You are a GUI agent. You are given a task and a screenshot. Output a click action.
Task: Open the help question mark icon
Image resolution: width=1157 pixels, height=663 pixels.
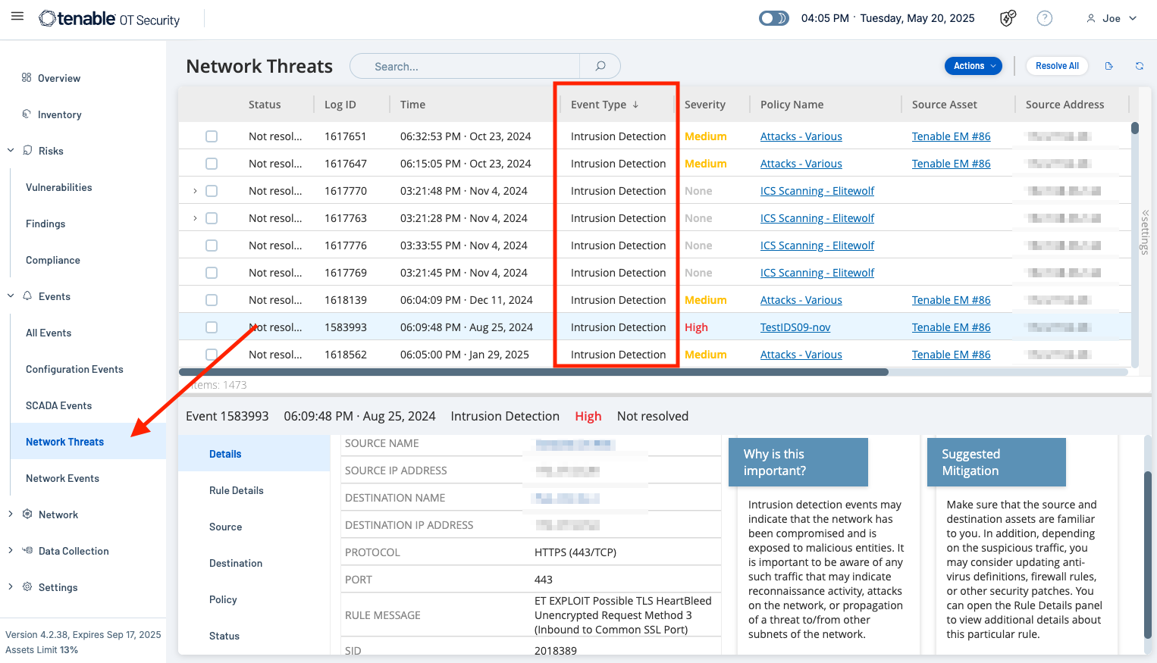tap(1044, 18)
